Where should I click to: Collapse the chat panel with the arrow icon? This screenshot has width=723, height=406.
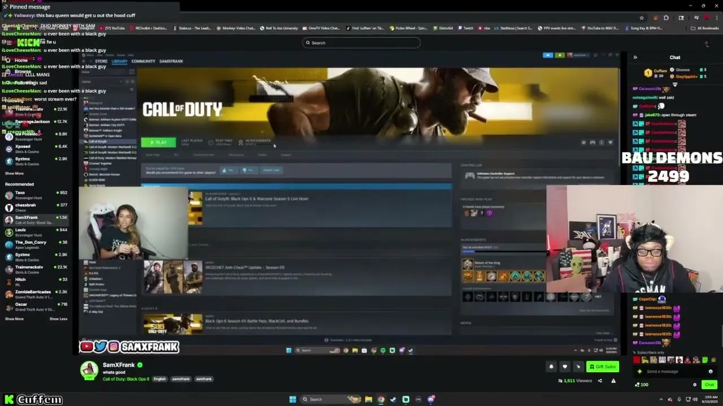tap(635, 58)
